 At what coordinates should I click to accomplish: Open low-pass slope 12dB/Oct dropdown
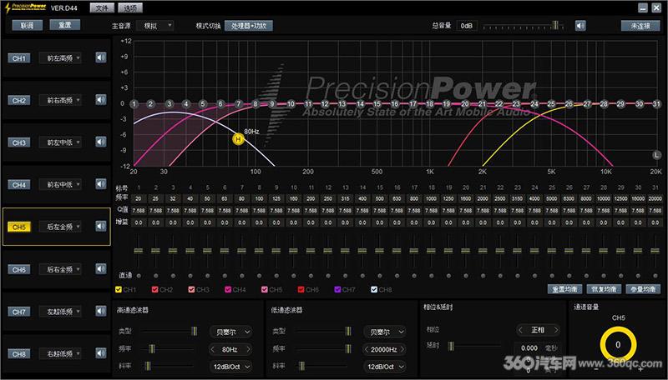pos(385,367)
